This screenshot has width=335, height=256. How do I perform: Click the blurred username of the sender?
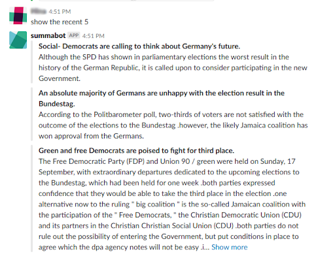(x=39, y=11)
